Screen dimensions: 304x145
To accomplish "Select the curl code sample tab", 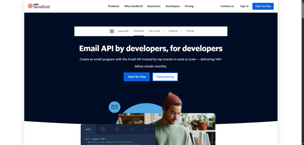I will pyautogui.click(x=88, y=129).
